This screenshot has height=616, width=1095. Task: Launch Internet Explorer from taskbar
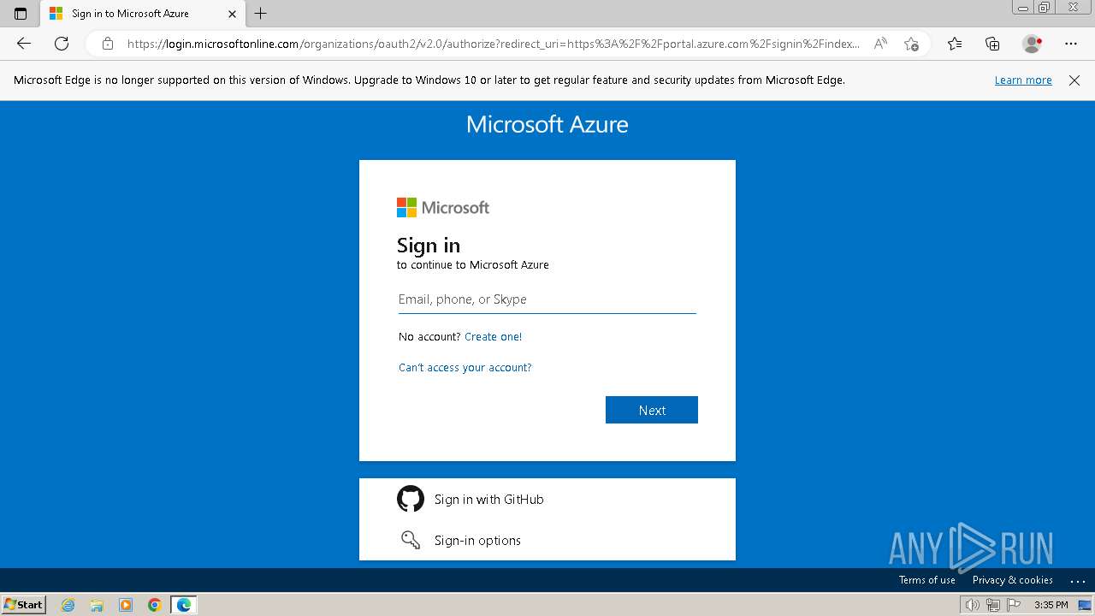click(x=68, y=605)
